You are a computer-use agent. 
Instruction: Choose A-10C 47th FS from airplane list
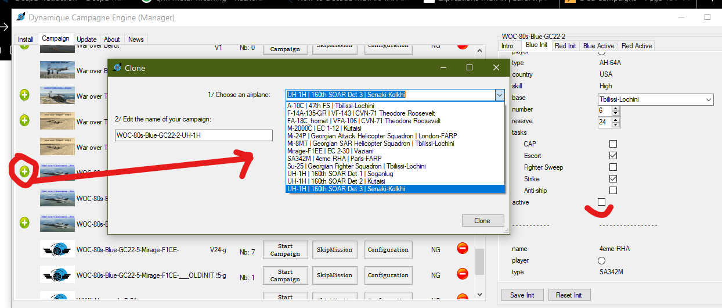pyautogui.click(x=395, y=105)
